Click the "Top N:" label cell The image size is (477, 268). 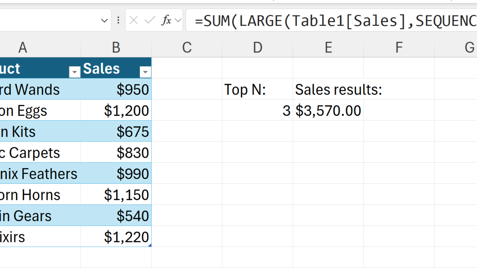[258, 90]
